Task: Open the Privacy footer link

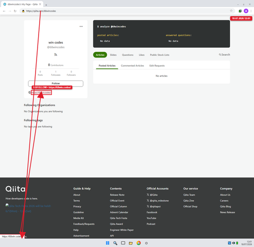Action: click(x=77, y=206)
